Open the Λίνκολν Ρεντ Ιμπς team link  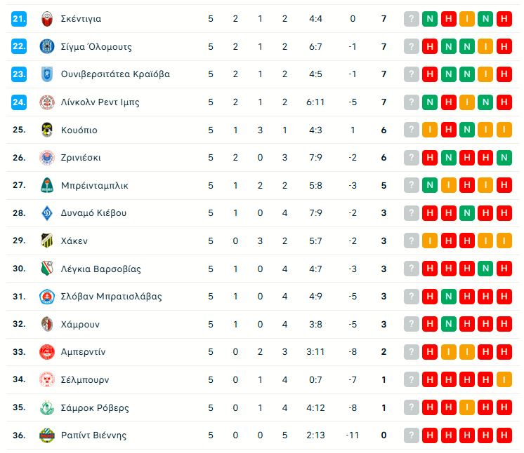pyautogui.click(x=100, y=102)
